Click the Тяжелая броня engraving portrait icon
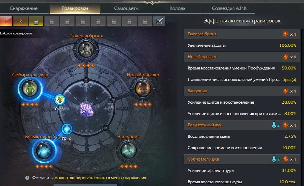 click(86, 49)
